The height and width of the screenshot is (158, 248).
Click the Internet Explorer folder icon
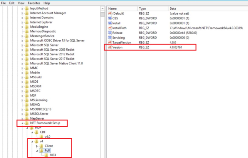[x=27, y=22]
